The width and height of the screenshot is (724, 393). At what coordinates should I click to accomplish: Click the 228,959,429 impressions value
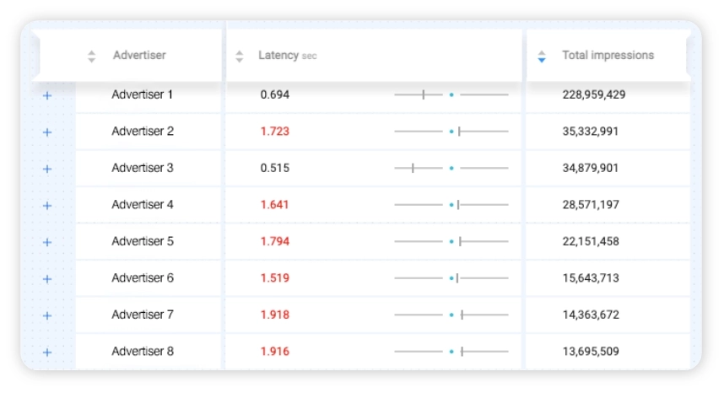click(594, 94)
